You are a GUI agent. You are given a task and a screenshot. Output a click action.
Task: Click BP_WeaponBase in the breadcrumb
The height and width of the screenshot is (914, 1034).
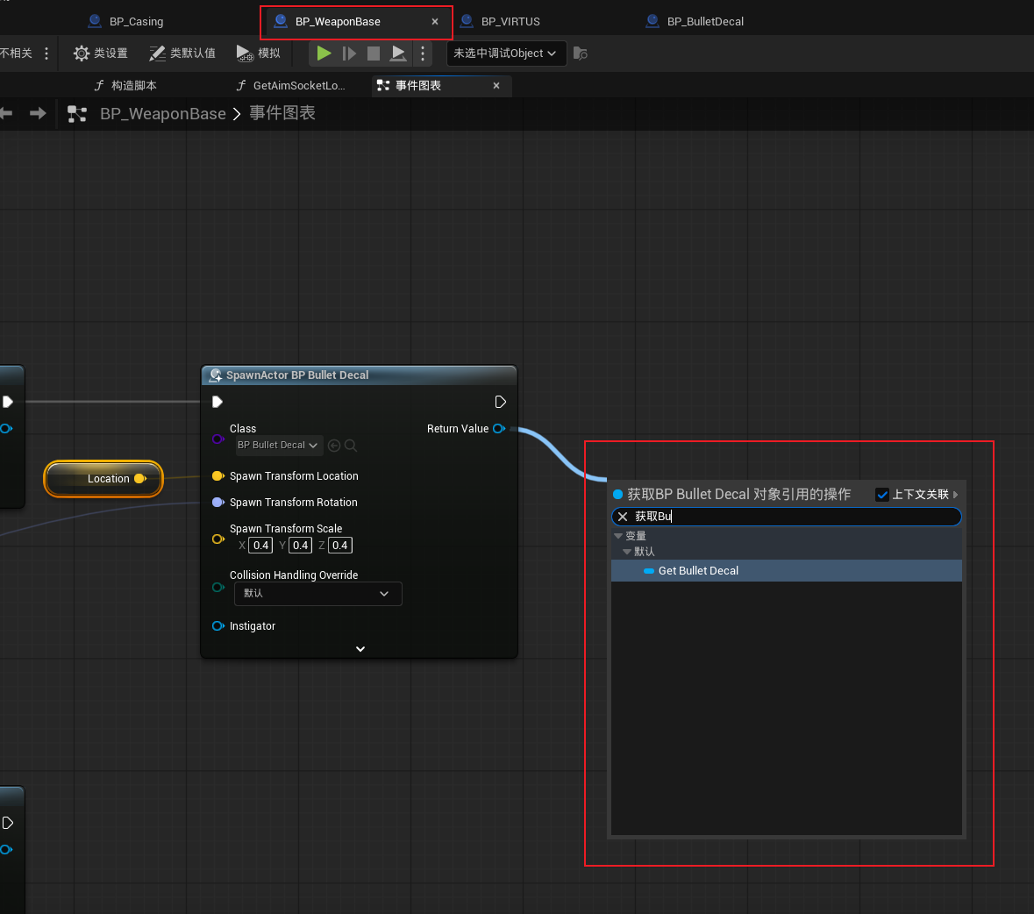pyautogui.click(x=163, y=113)
